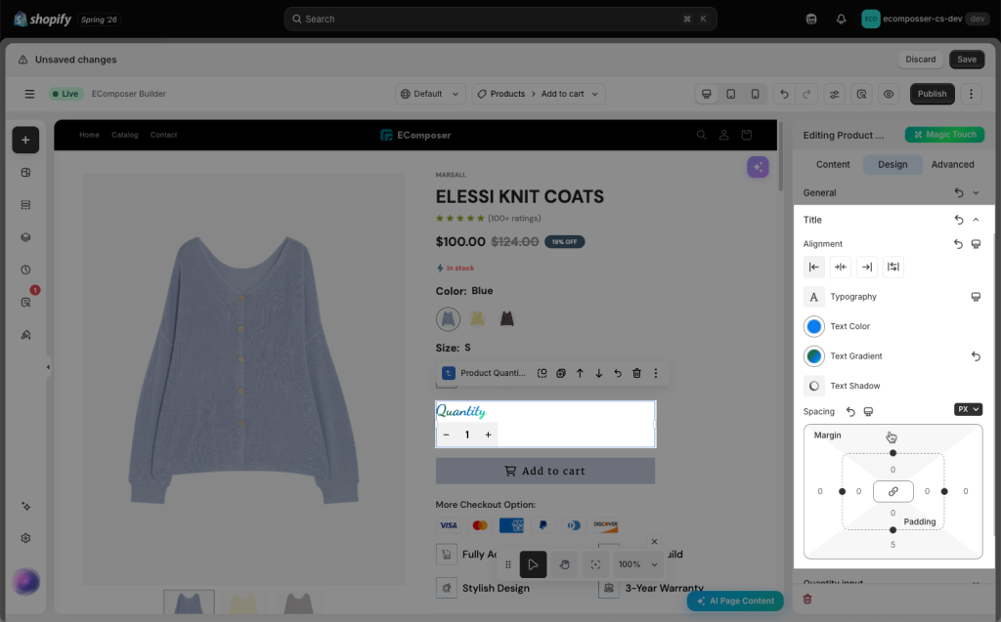Viewport: 1001px width, 622px height.
Task: Select the blue color variant swatch
Action: [x=448, y=318]
